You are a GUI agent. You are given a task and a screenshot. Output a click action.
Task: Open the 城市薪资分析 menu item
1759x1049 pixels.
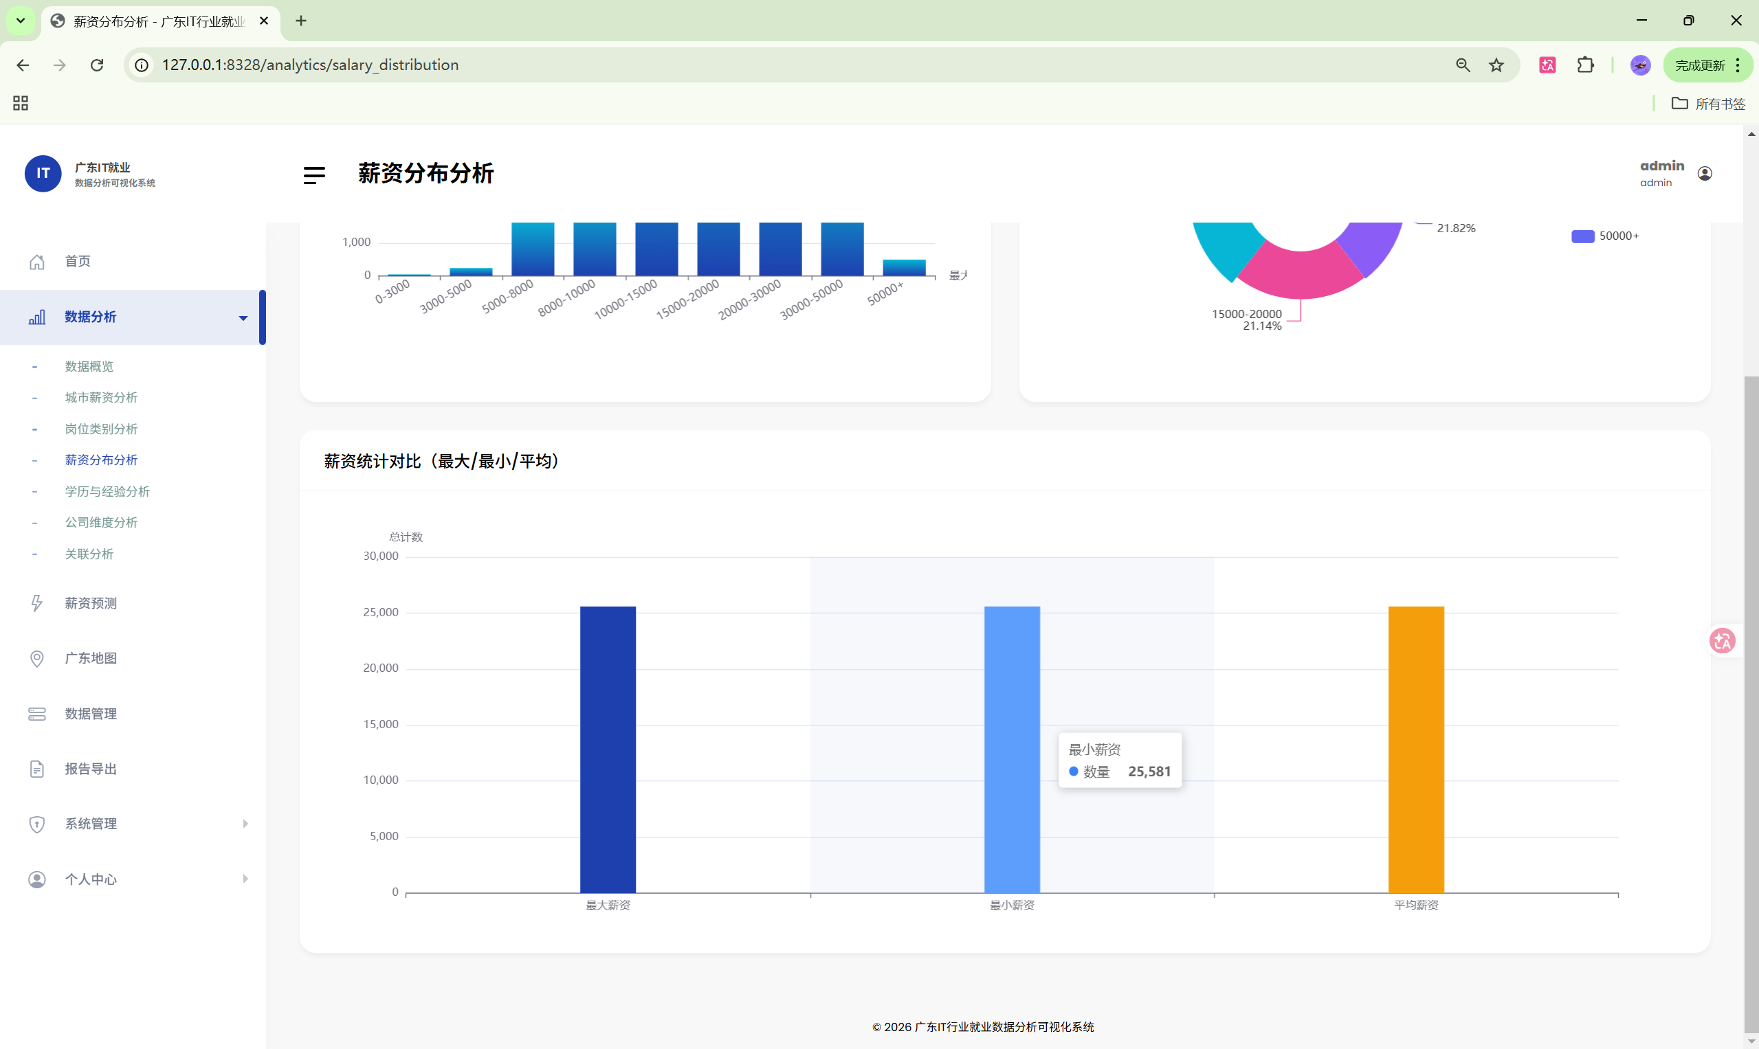(101, 397)
